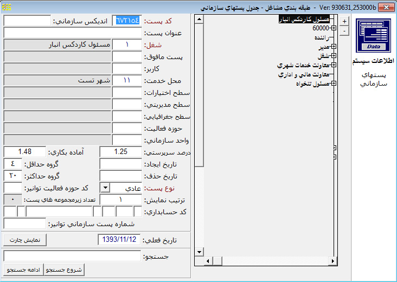
Task: Click the سطح مديريتي code field
Action: (127, 104)
